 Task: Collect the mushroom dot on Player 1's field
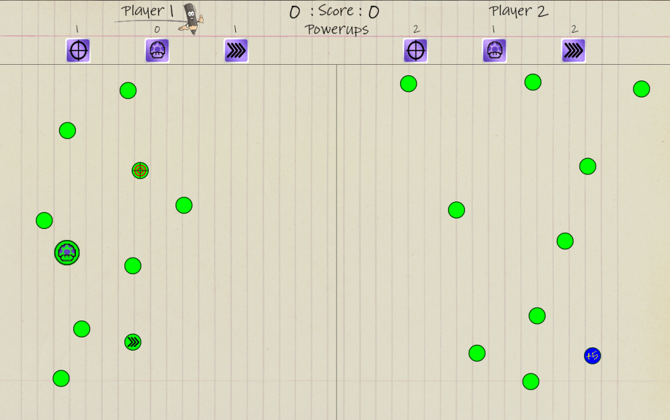[67, 253]
